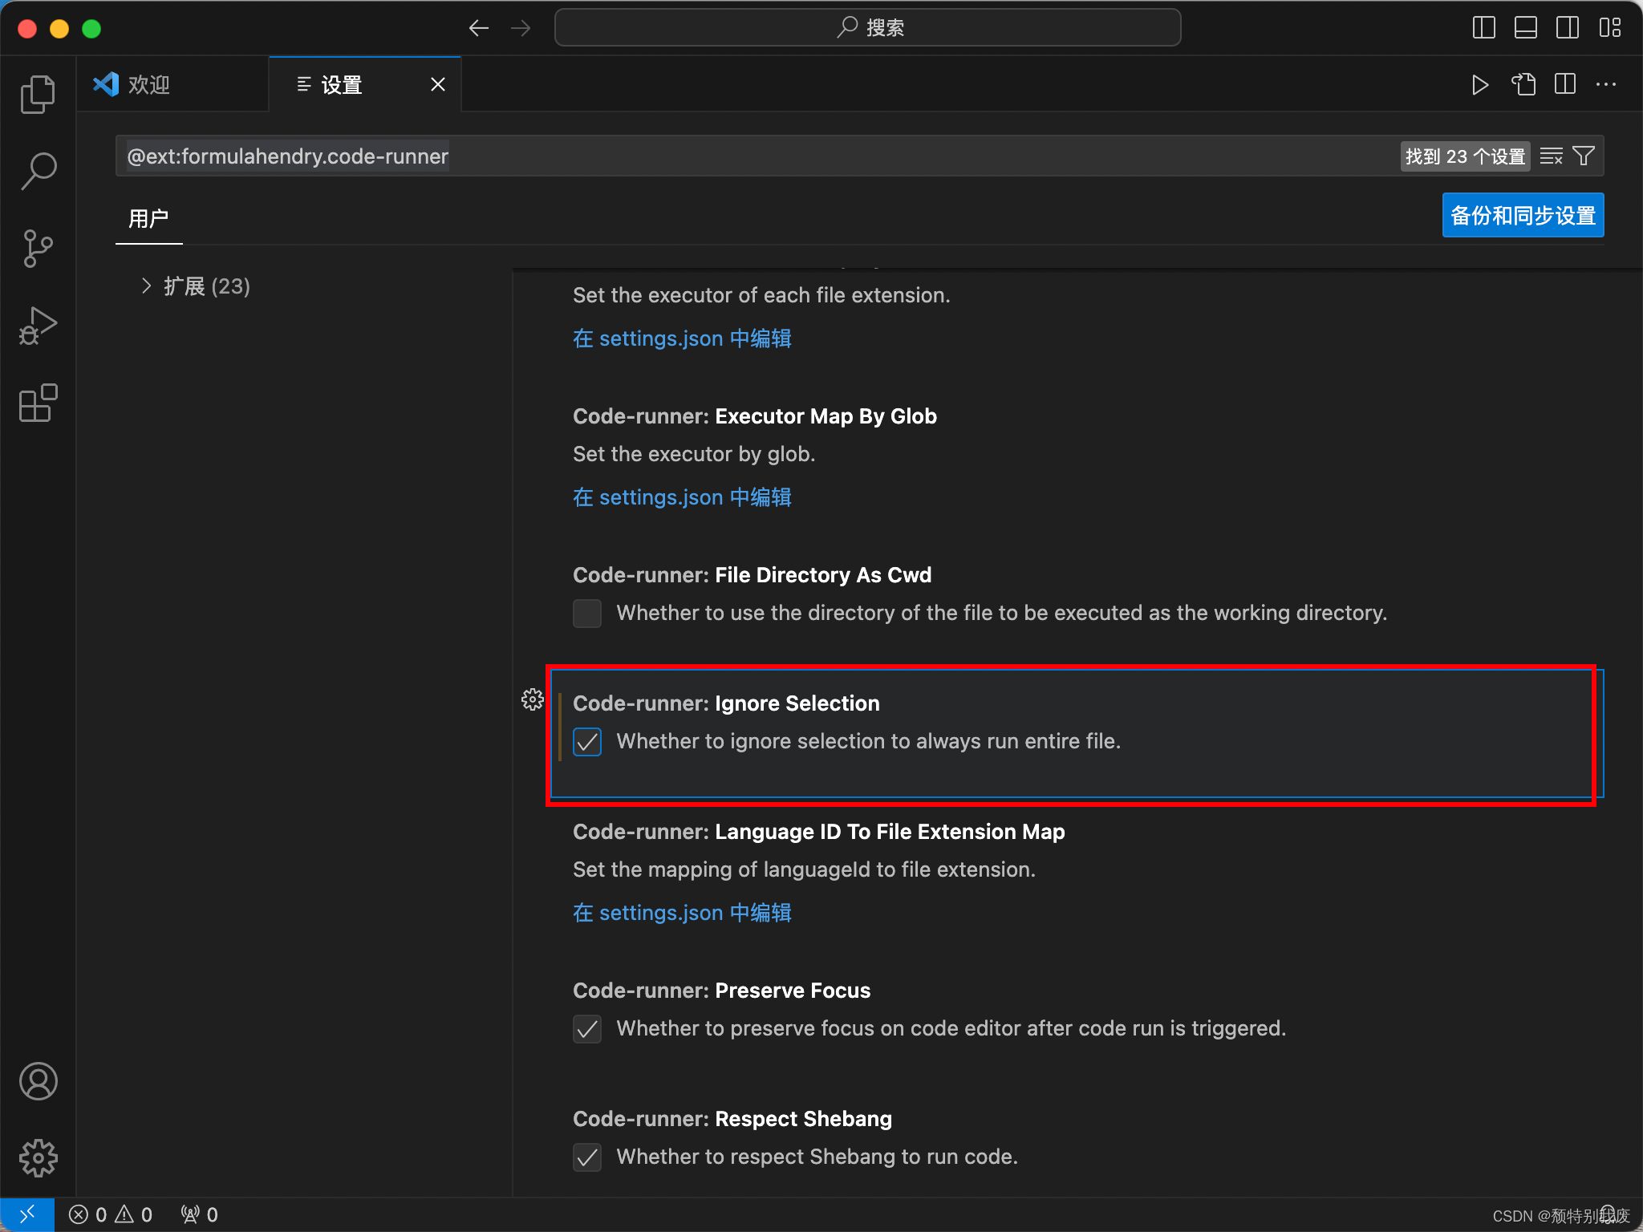Open the Manage gear at bottom of activity bar

pyautogui.click(x=38, y=1158)
